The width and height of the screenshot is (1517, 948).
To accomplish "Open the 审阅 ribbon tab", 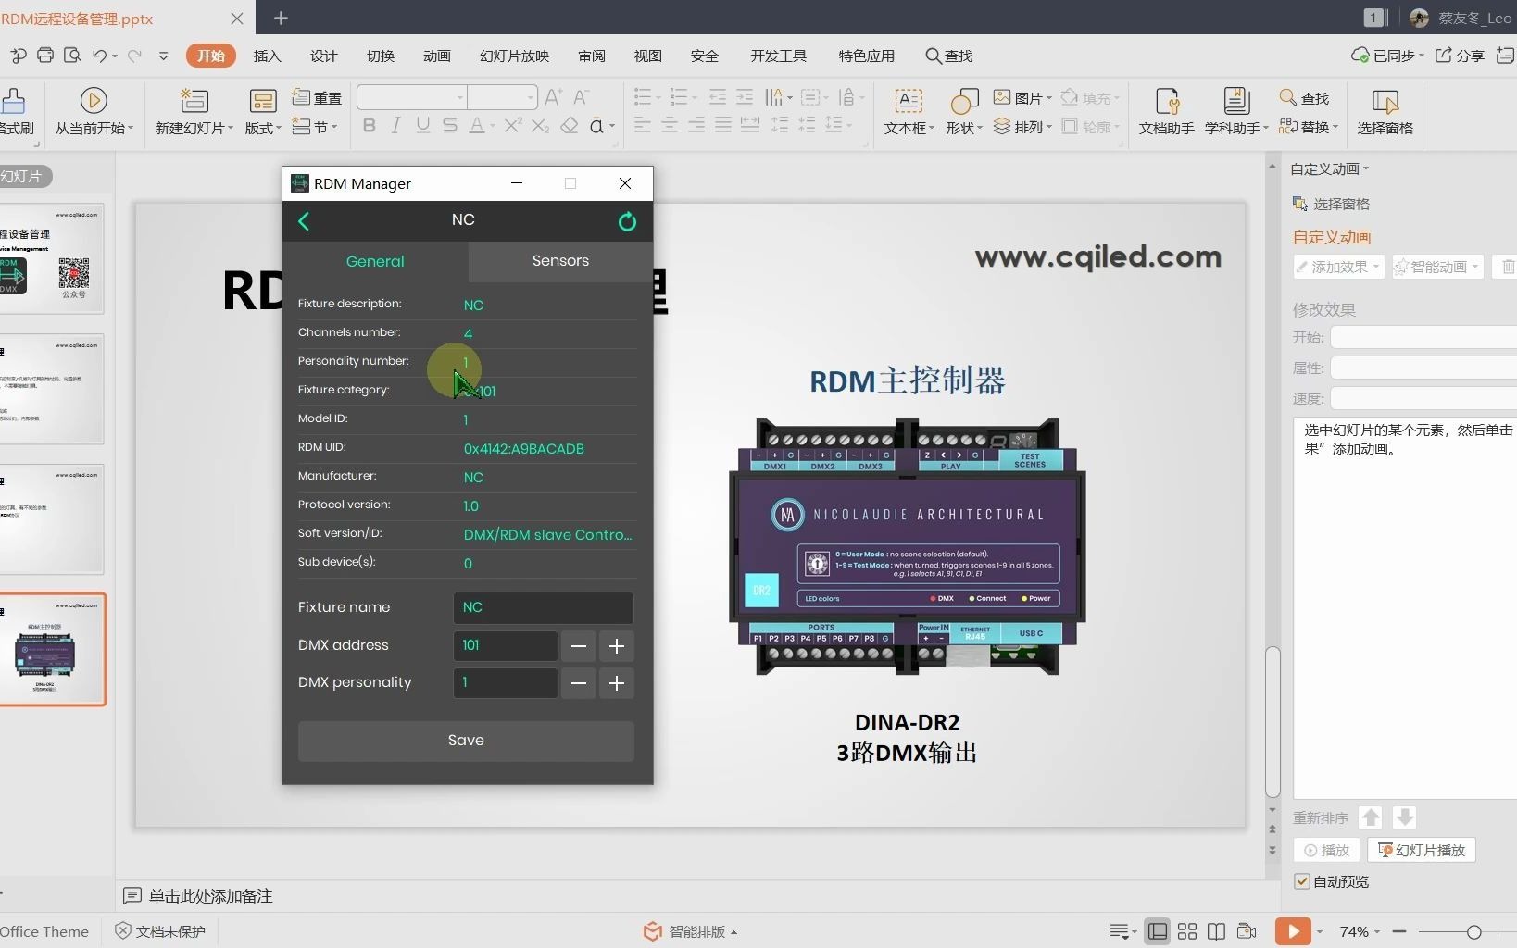I will click(x=591, y=56).
